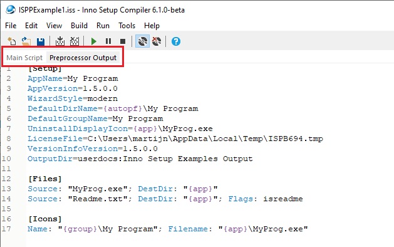Click line number 8 in gutter
Screen dimensions: 394x247
(x=9, y=139)
